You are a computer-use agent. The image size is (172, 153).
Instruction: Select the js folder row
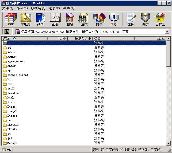[84, 134]
